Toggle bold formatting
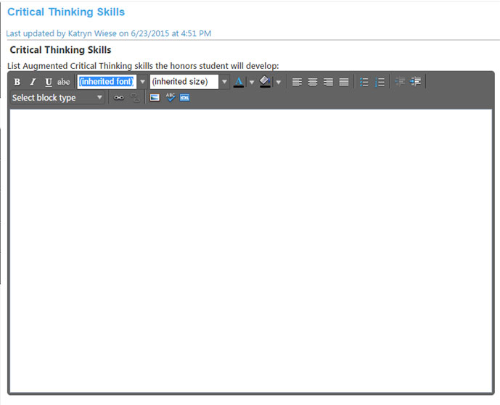The height and width of the screenshot is (405, 500). point(17,82)
